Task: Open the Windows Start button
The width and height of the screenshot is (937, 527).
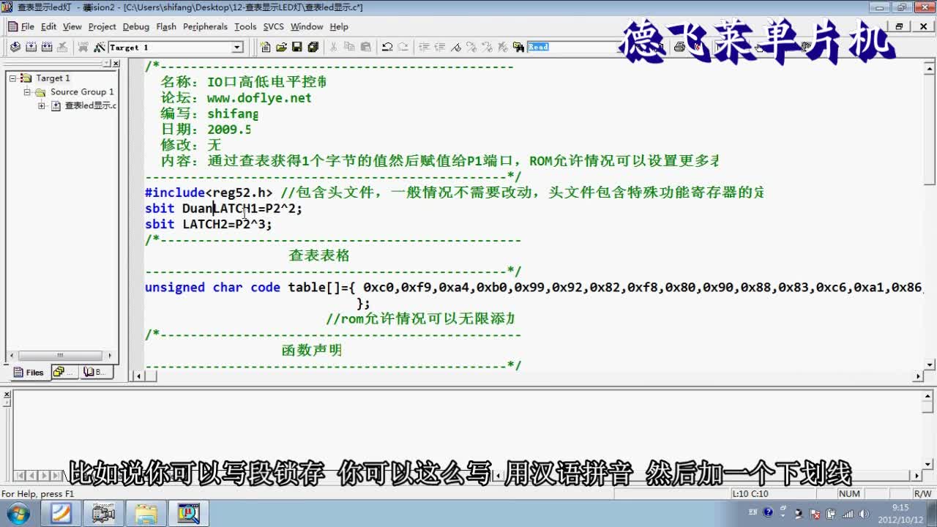Action: coord(16,512)
